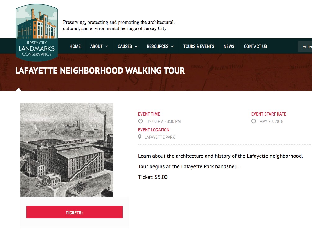The width and height of the screenshot is (312, 231).
Task: Expand the Resources dropdown chevron
Action: (x=172, y=47)
